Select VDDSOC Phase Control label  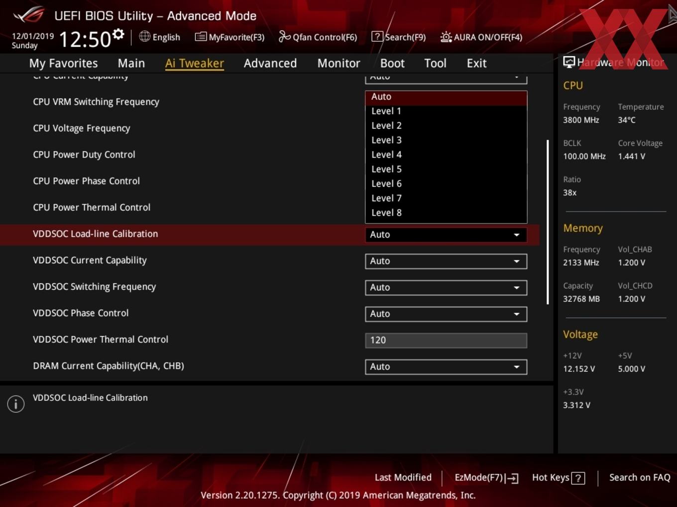[81, 313]
